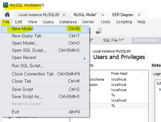Open the Tools menu
This screenshot has height=122, width=161.
105,22
